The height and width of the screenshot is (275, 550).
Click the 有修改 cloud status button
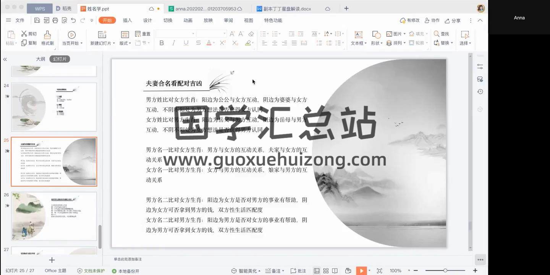click(409, 20)
